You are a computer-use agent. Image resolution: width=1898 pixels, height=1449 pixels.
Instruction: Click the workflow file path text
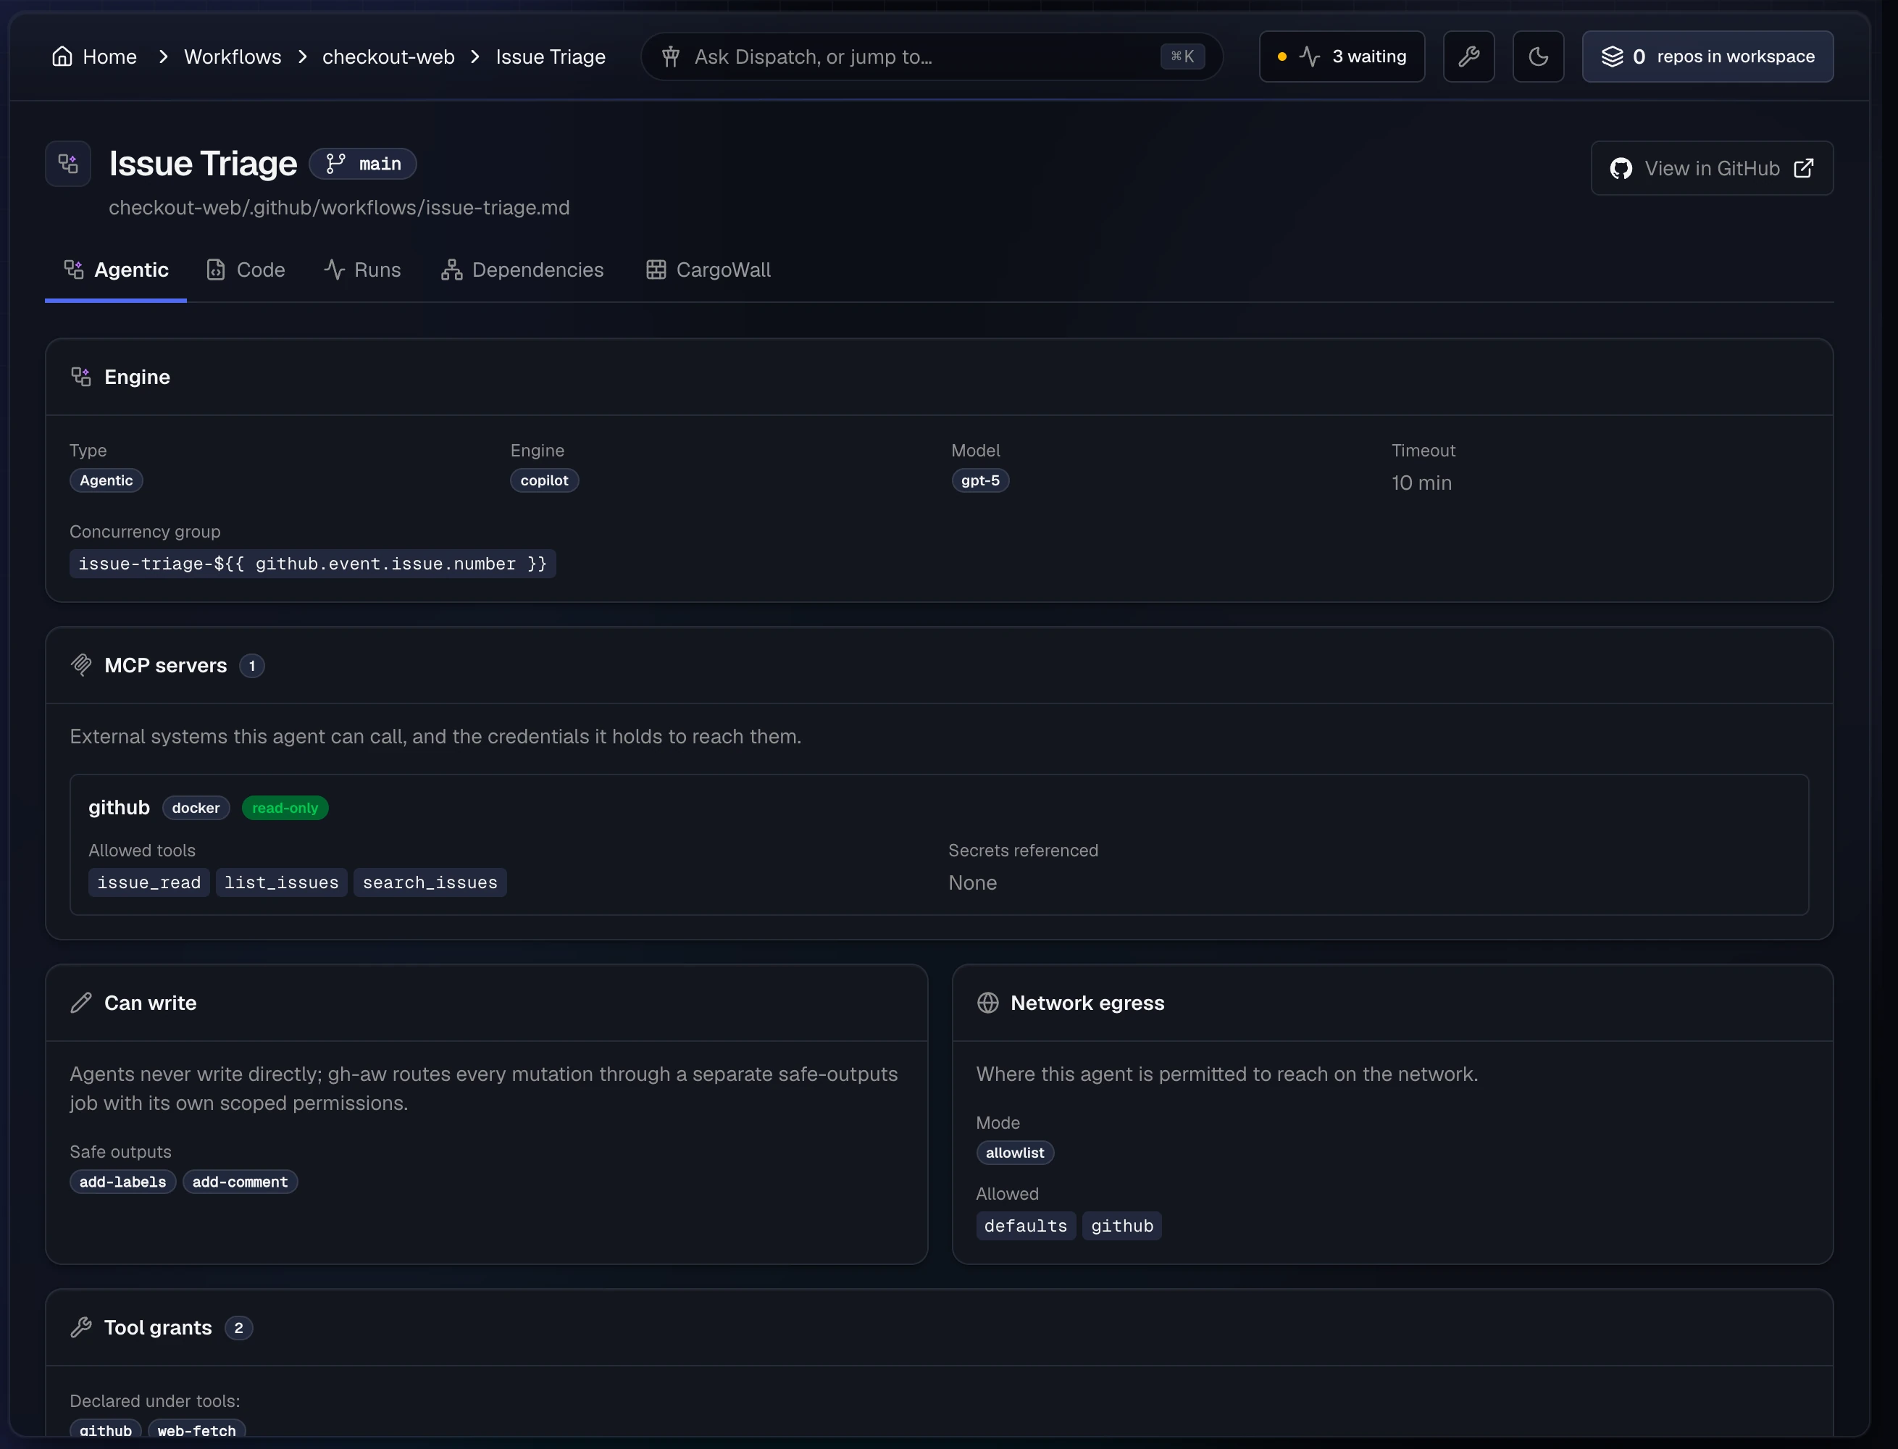[x=339, y=208]
